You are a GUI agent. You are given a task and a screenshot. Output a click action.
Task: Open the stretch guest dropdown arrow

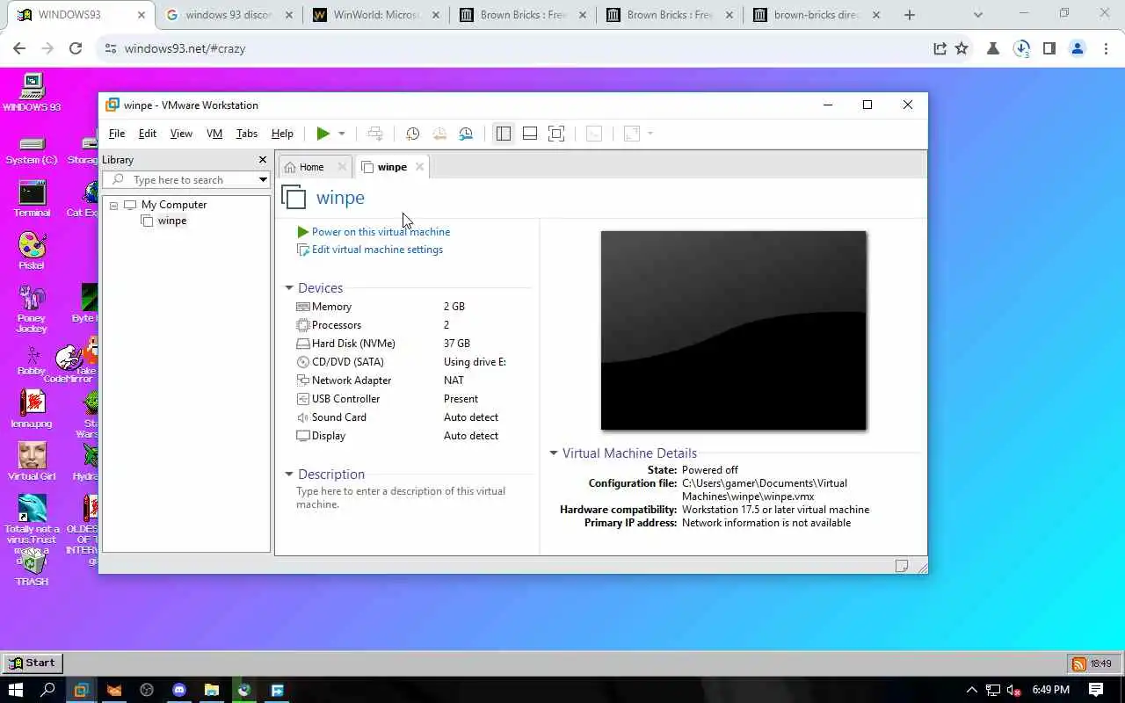(x=650, y=134)
